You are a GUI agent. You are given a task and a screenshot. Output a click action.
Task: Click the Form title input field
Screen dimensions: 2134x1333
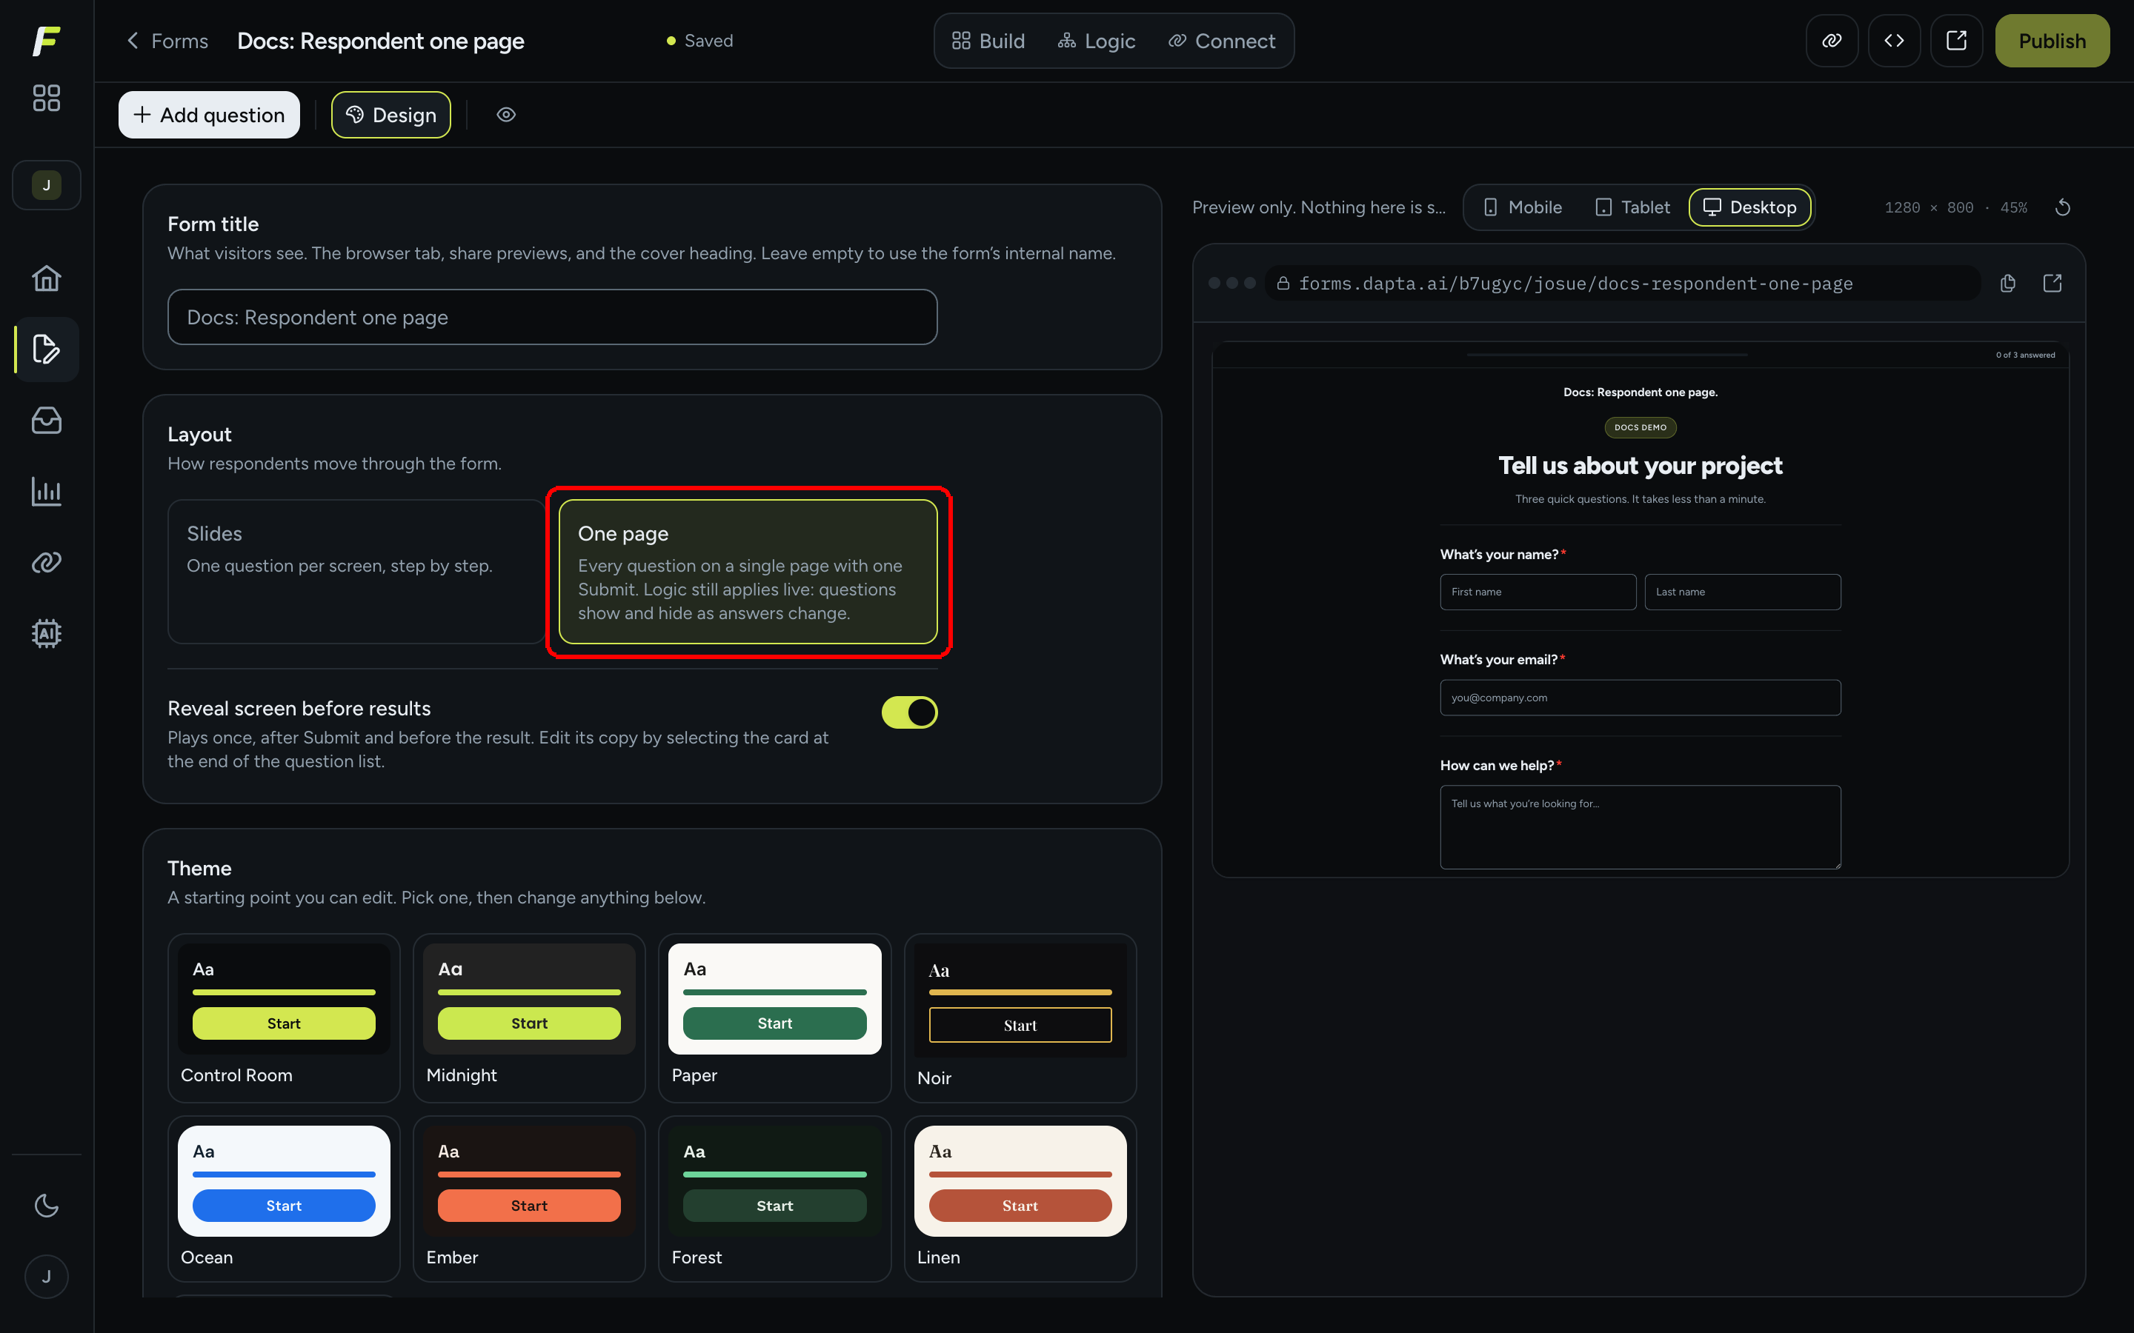coord(552,318)
